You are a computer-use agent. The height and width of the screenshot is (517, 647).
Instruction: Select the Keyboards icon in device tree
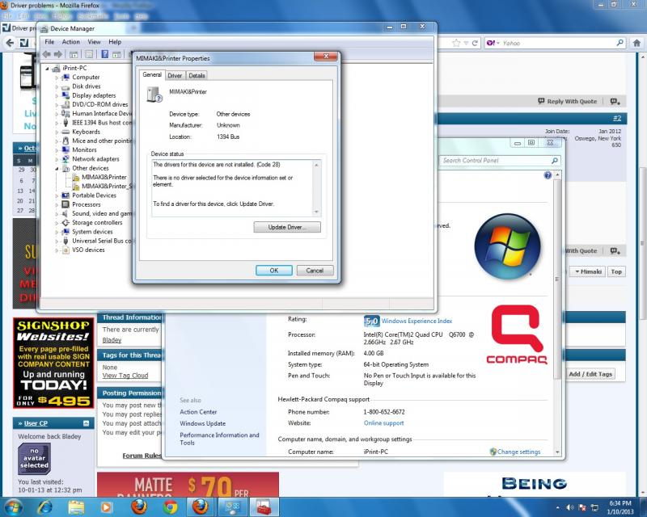pyautogui.click(x=66, y=132)
